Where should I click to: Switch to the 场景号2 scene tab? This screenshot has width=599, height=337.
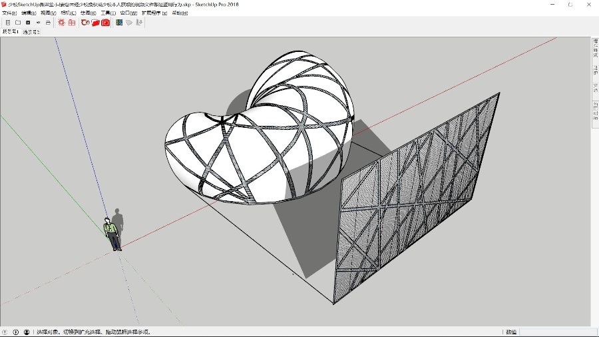31,32
